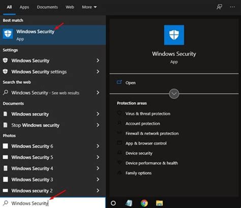The width and height of the screenshot is (241, 208).
Task: Open the Windows security document
Action: (x=53, y=114)
